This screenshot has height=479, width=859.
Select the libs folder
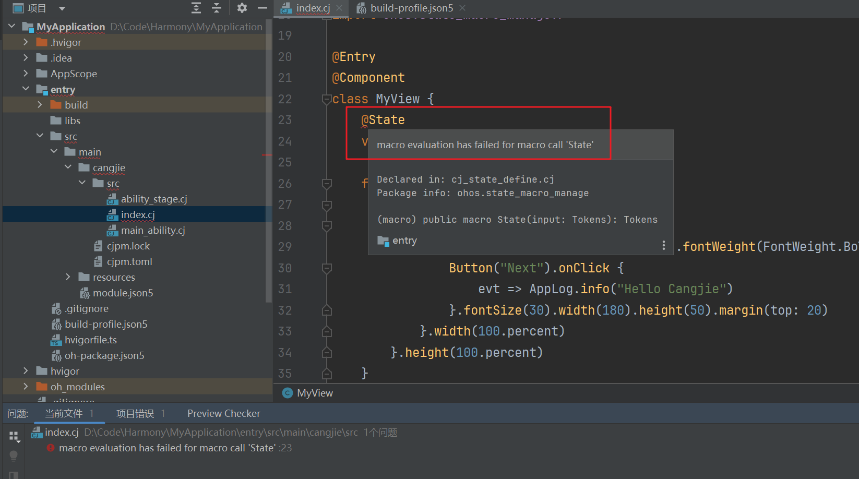[73, 121]
